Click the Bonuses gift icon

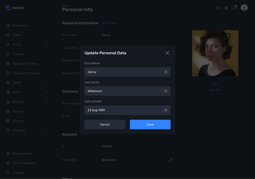[x=8, y=111]
